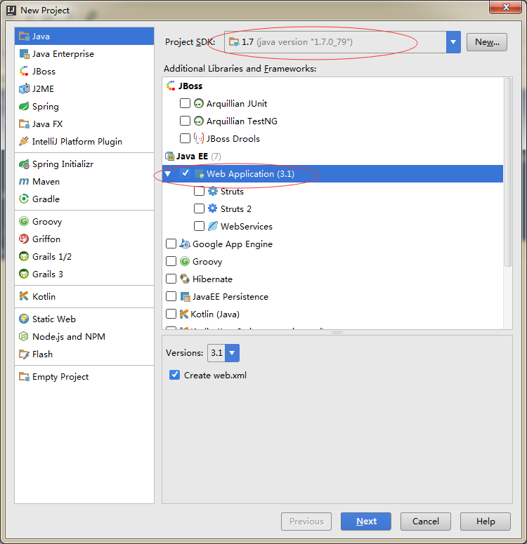Choose the J2ME phone icon
The height and width of the screenshot is (544, 527).
24,89
